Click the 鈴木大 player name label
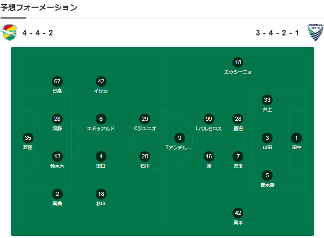 [x=57, y=166]
